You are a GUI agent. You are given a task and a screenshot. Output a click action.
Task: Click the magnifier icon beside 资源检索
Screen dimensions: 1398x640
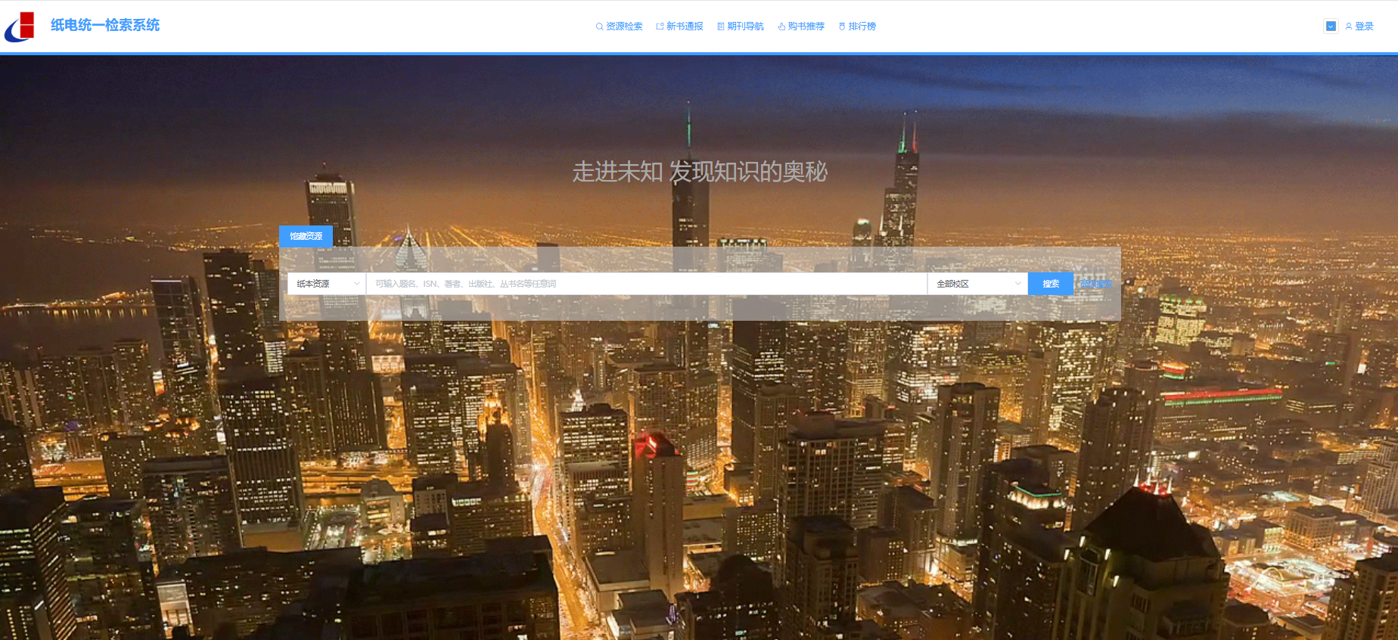599,26
